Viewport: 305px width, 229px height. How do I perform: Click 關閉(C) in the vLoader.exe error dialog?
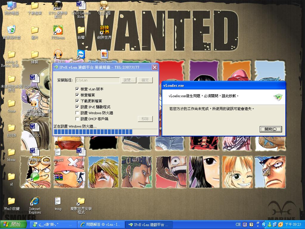pyautogui.click(x=270, y=129)
